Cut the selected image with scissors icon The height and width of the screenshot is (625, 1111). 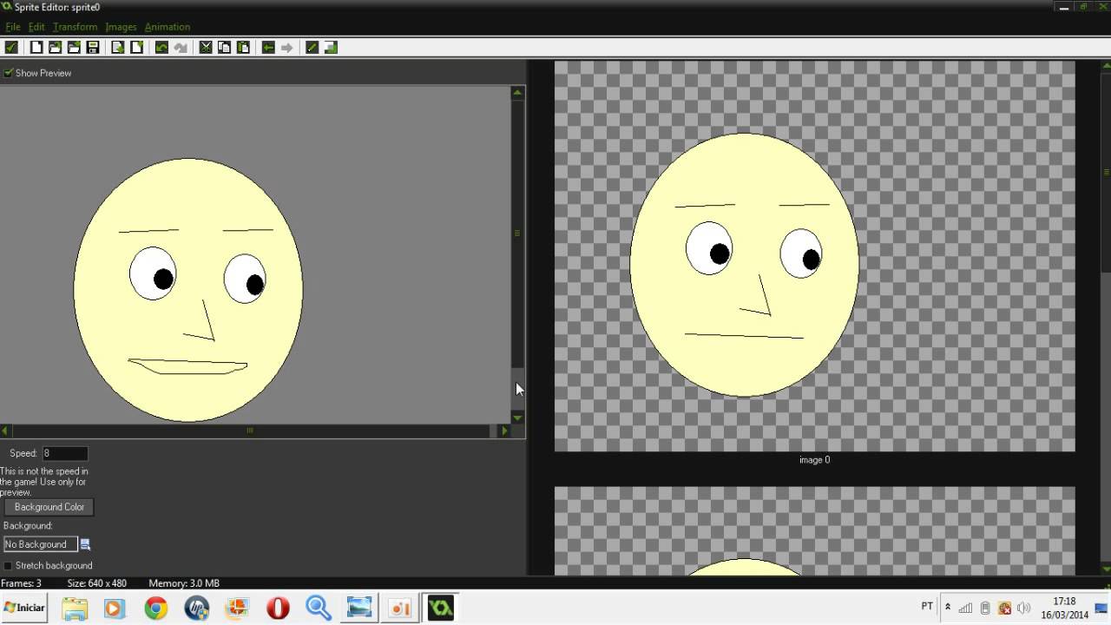206,48
